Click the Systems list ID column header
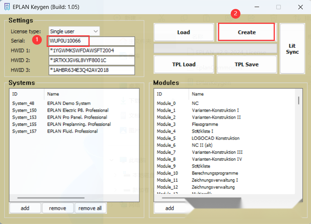The image size is (311, 224). click(27, 94)
